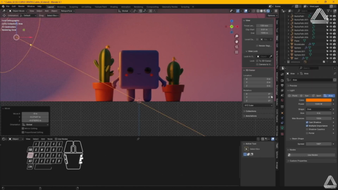Image resolution: width=338 pixels, height=190 pixels.
Task: Switch to the Modeling workspace tab
Action: [61, 7]
